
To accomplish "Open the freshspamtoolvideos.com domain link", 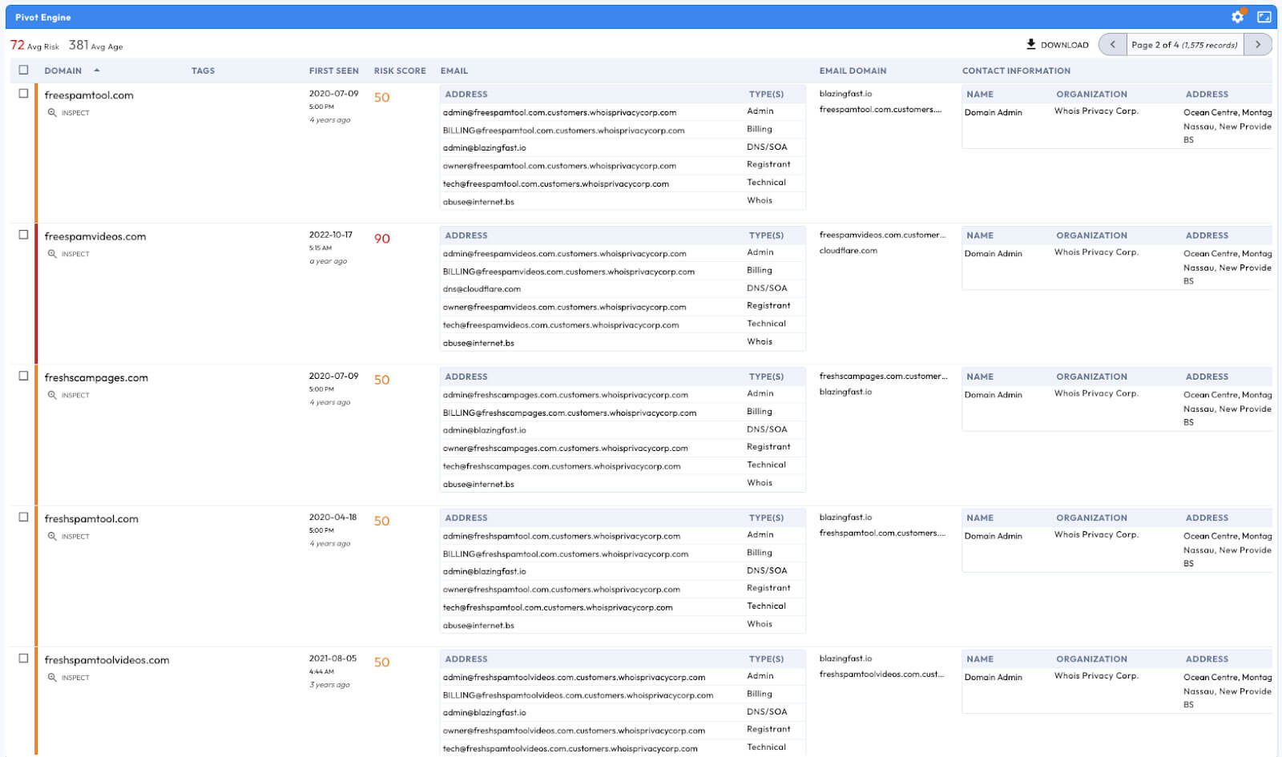I will [107, 660].
